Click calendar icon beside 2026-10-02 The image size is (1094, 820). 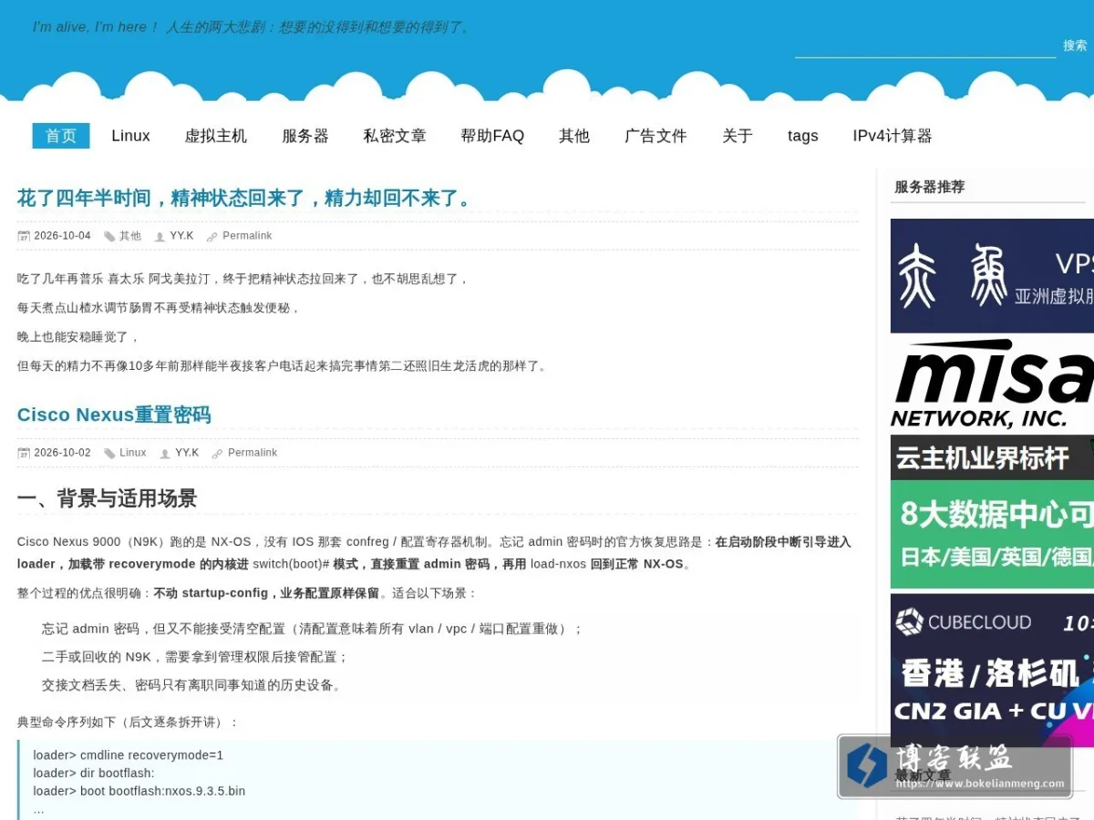click(x=24, y=454)
